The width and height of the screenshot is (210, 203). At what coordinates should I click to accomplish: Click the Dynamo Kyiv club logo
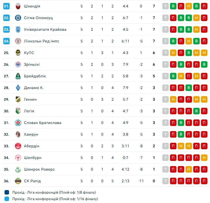click(x=18, y=88)
